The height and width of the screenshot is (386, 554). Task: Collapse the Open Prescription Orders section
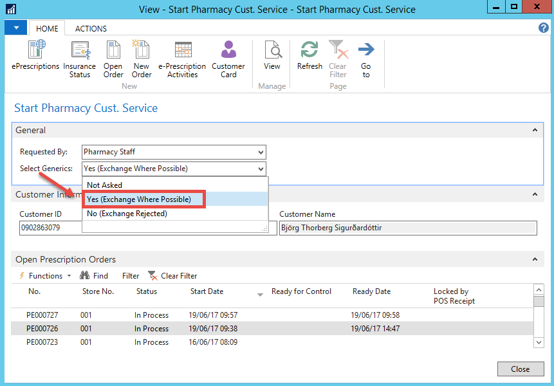(x=535, y=259)
